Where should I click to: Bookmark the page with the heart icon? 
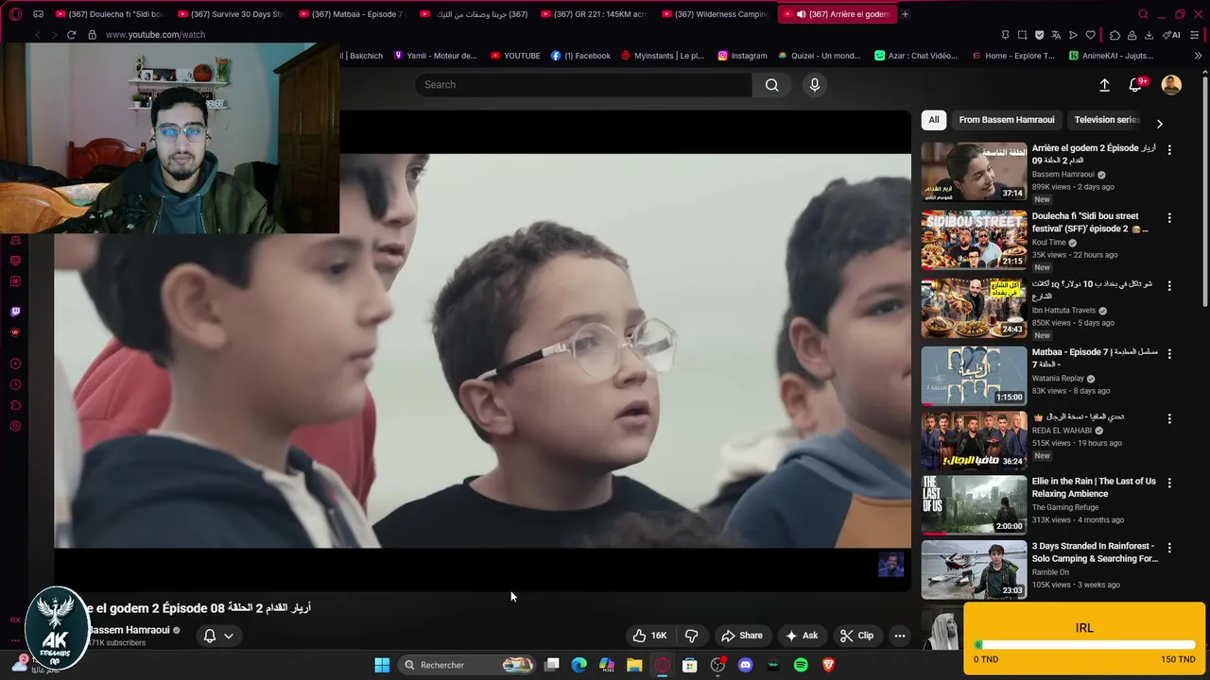tap(1090, 35)
